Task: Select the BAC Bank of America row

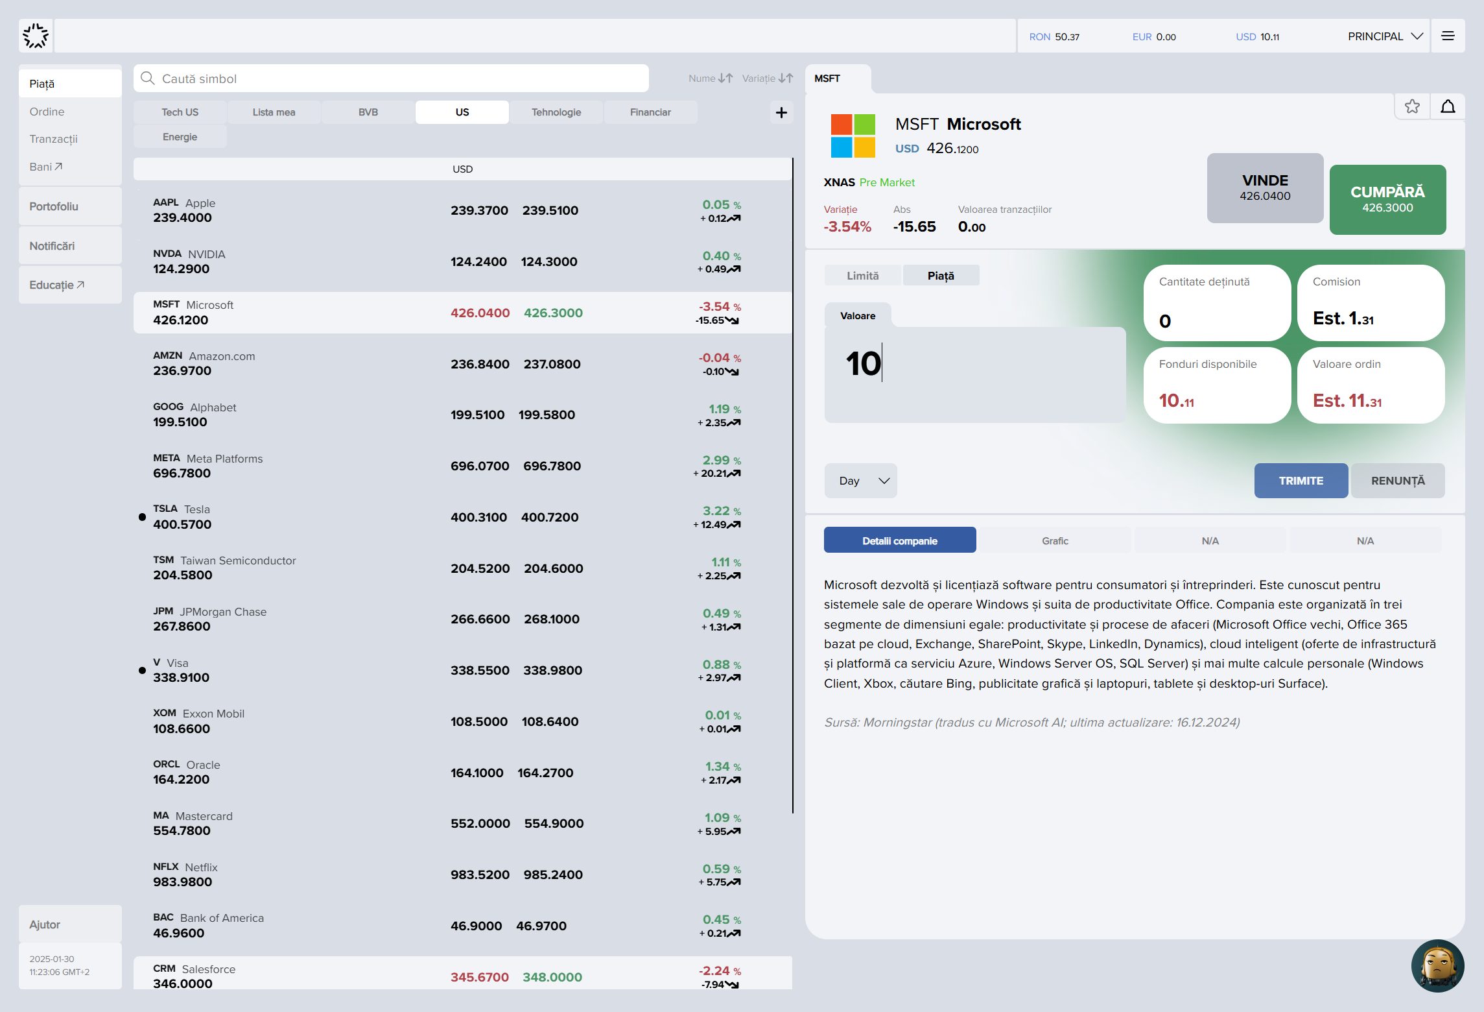Action: (462, 926)
